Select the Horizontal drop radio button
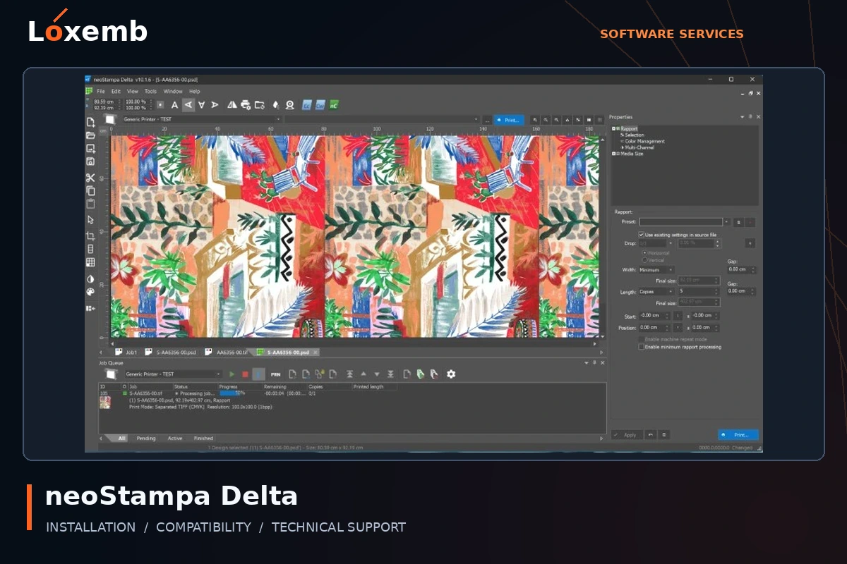This screenshot has width=847, height=564. point(644,252)
